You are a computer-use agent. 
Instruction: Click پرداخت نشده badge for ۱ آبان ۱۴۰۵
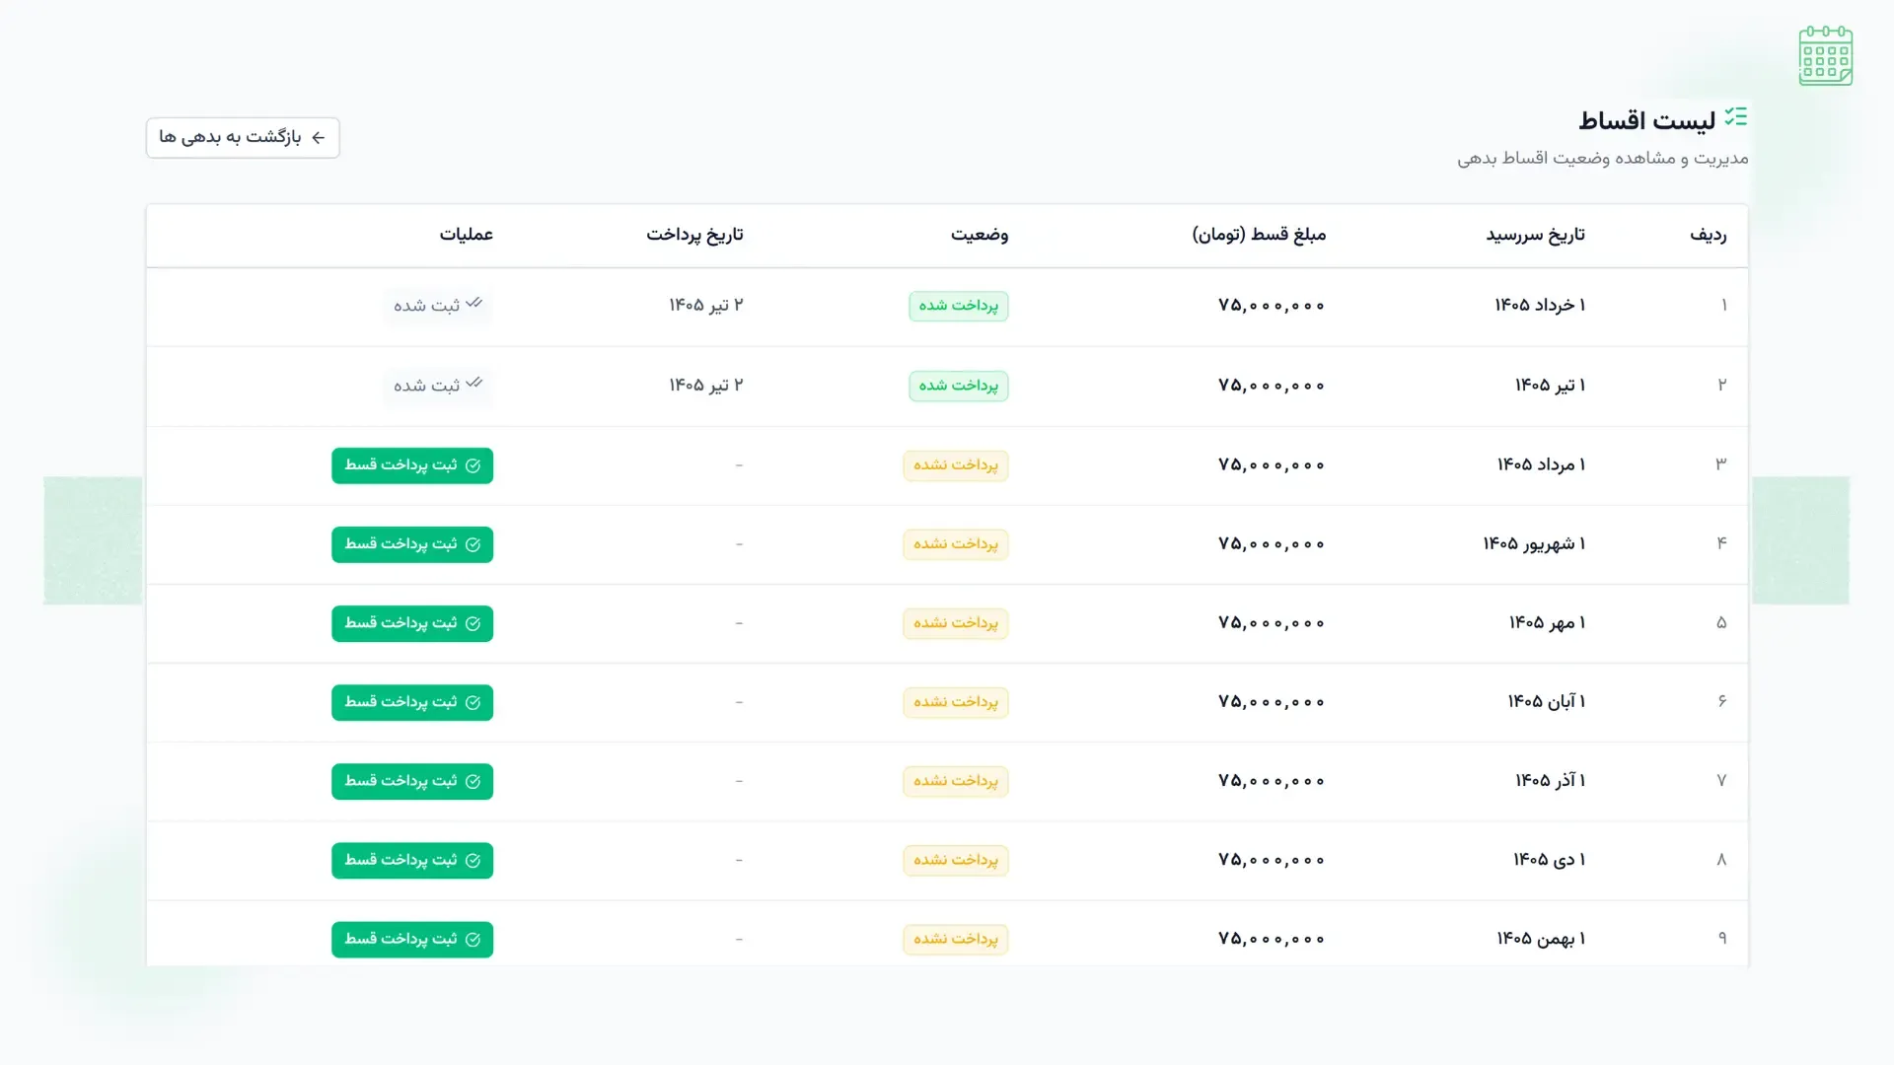click(955, 702)
